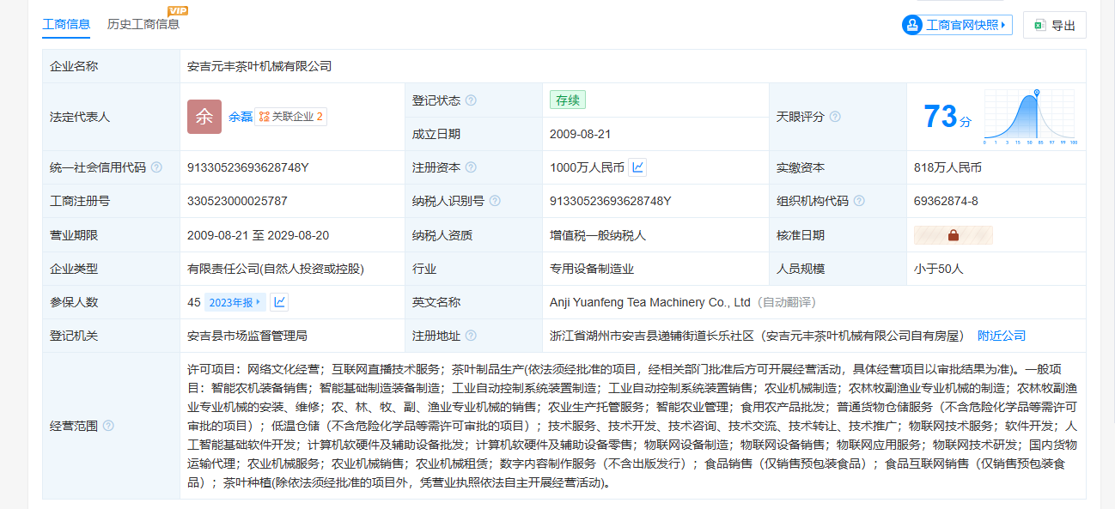1115x509 pixels.
Task: Click the help icon next to 经营范围
Action: pos(108,426)
